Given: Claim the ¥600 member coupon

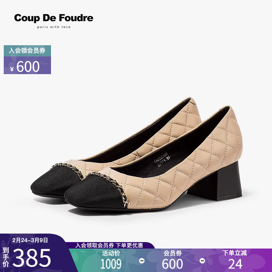Looking at the screenshot, I should pos(27,65).
